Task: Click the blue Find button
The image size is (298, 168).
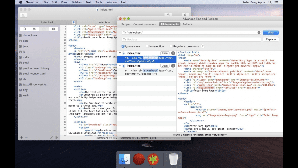Action: (271, 33)
